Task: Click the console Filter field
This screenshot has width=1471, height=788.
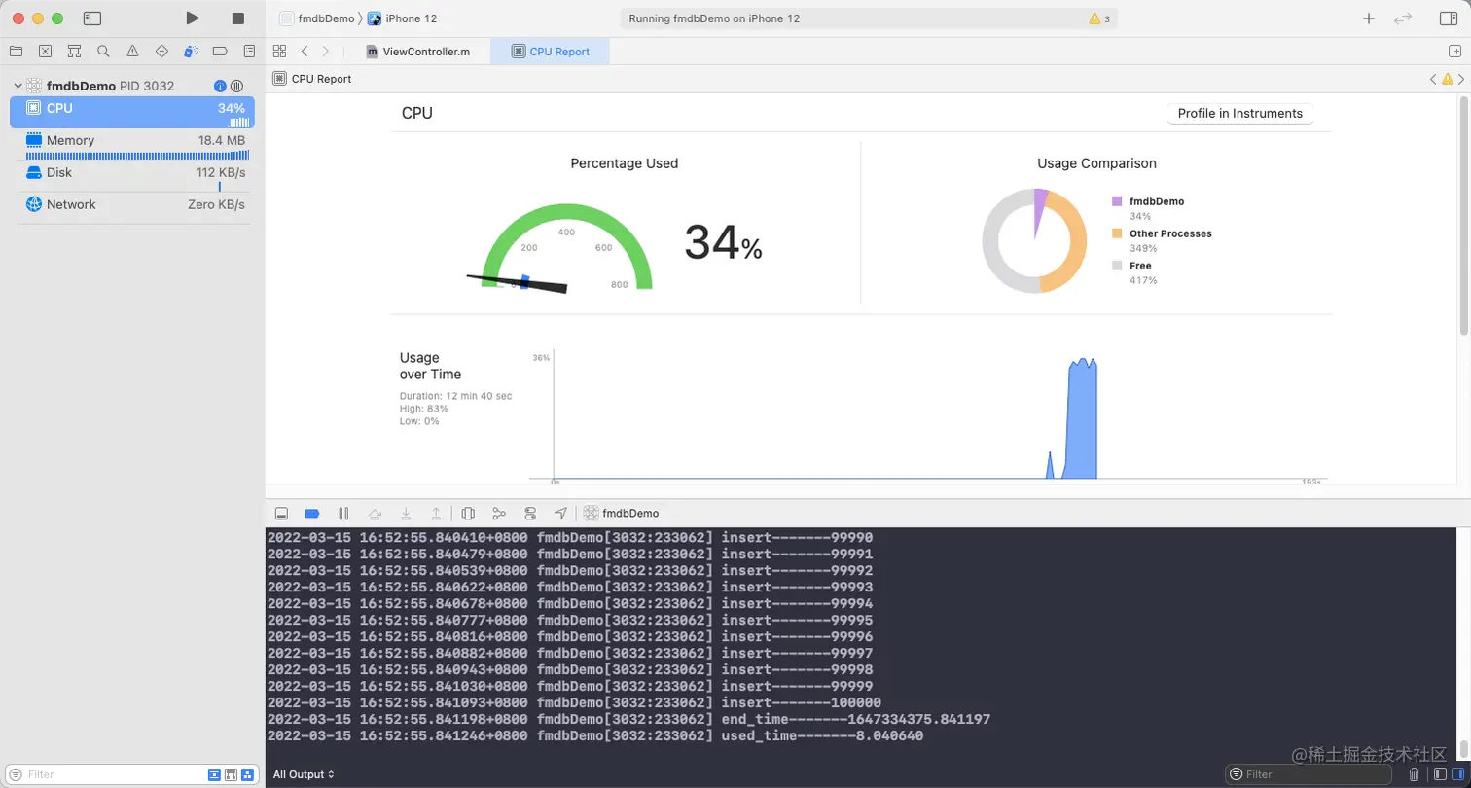Action: [1314, 774]
